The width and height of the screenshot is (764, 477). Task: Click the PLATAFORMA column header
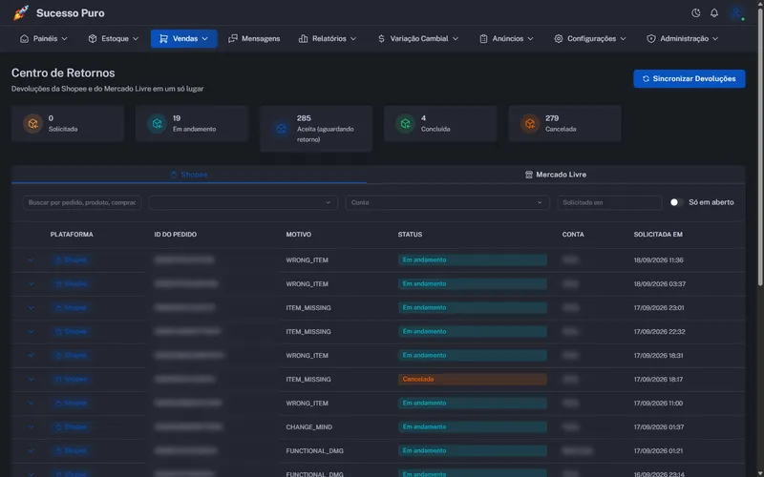[72, 235]
